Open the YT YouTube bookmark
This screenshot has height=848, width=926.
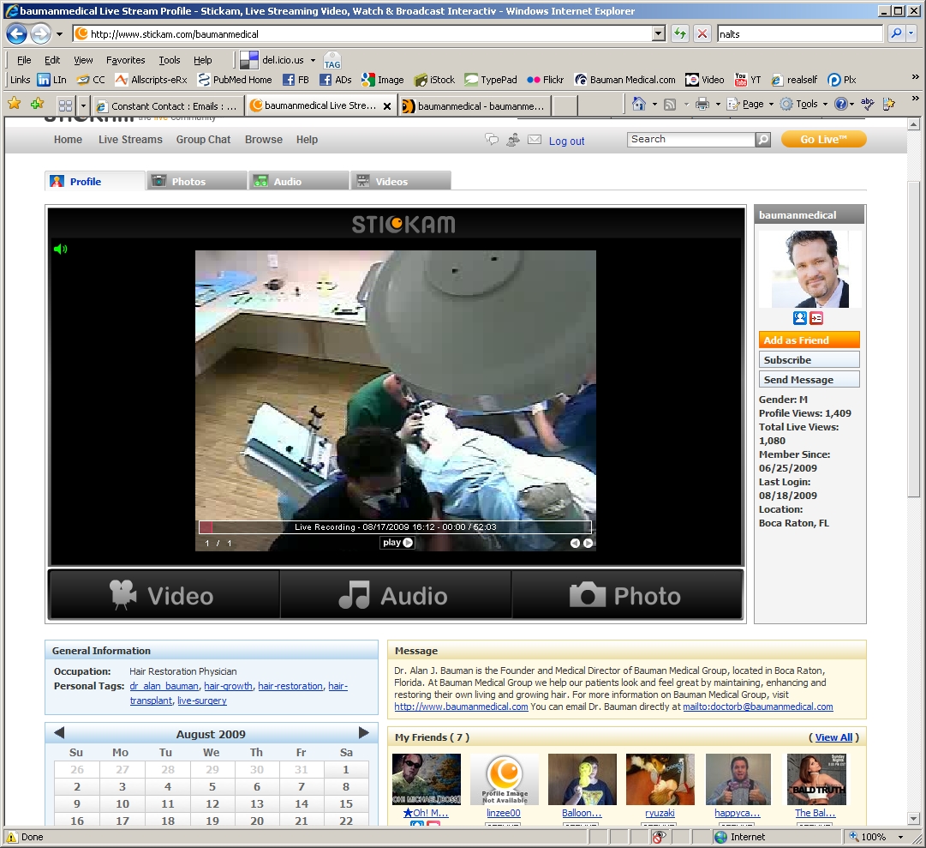click(x=748, y=80)
